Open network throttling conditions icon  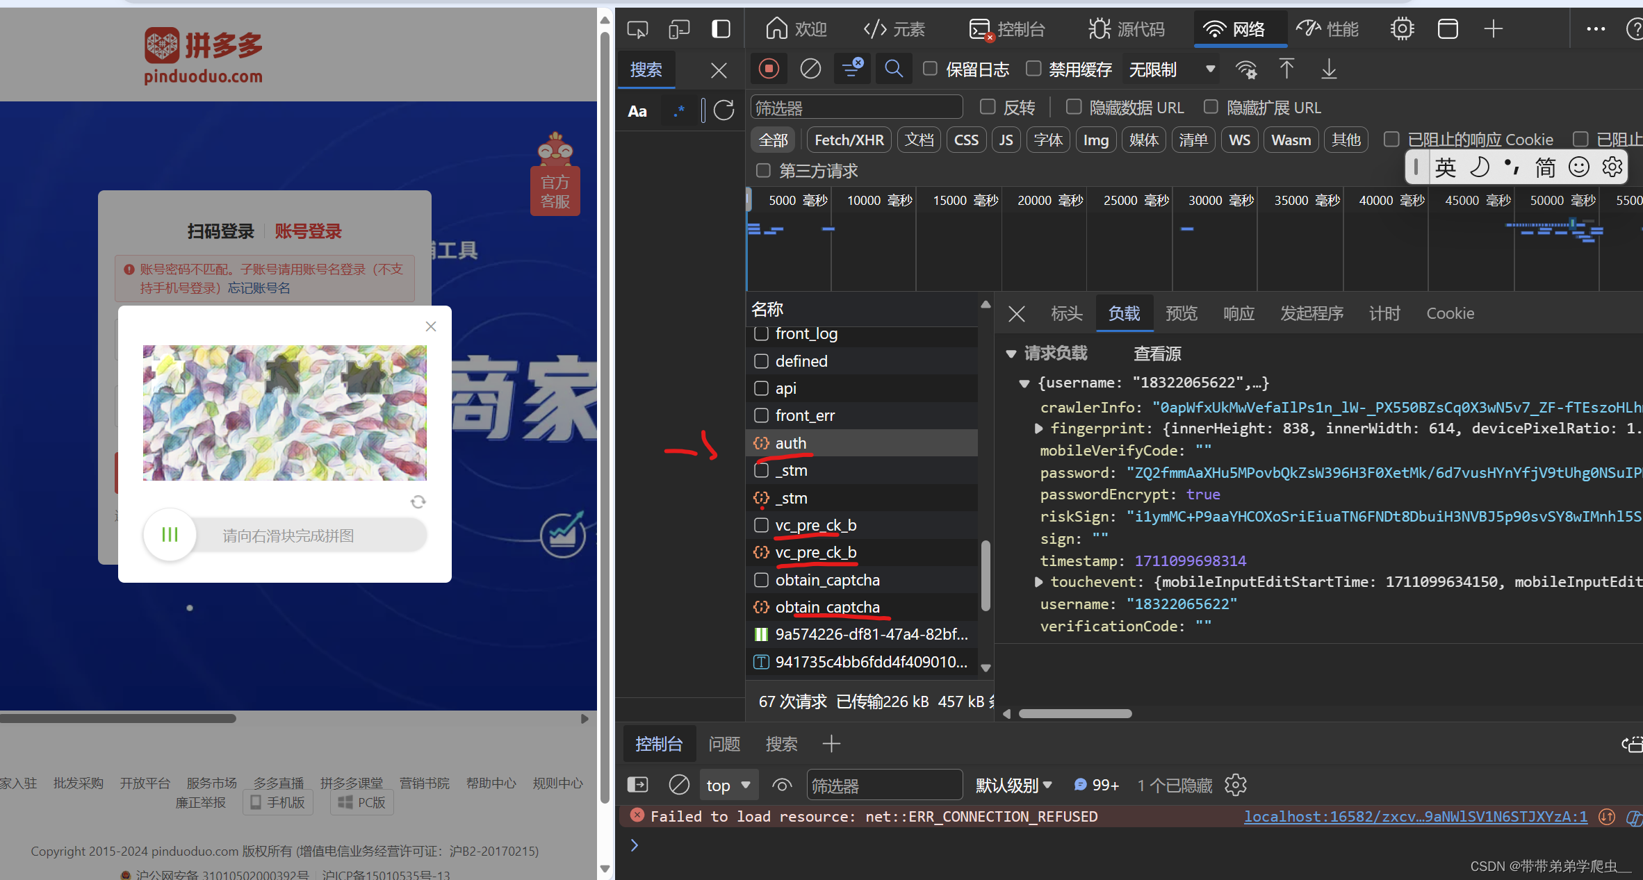click(1246, 70)
